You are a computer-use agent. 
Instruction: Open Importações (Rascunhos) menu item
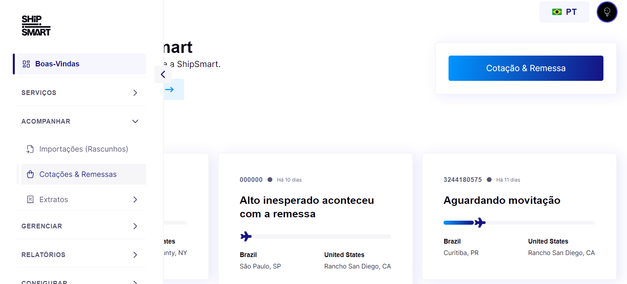[84, 149]
